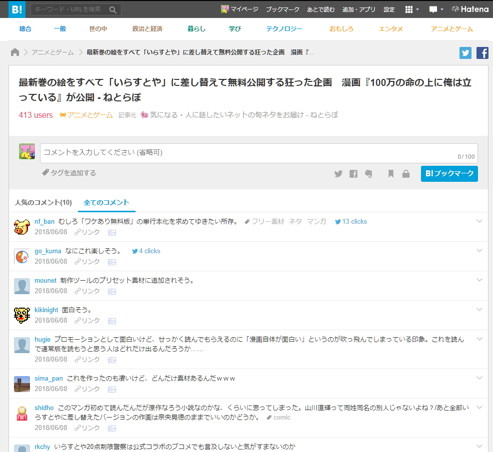Click the comment input field
The width and height of the screenshot is (493, 452).
point(259,153)
